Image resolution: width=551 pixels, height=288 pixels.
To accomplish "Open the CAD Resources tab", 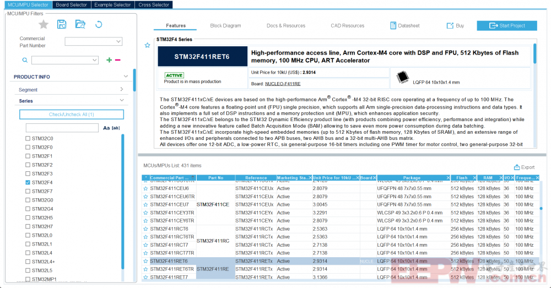I will (347, 26).
